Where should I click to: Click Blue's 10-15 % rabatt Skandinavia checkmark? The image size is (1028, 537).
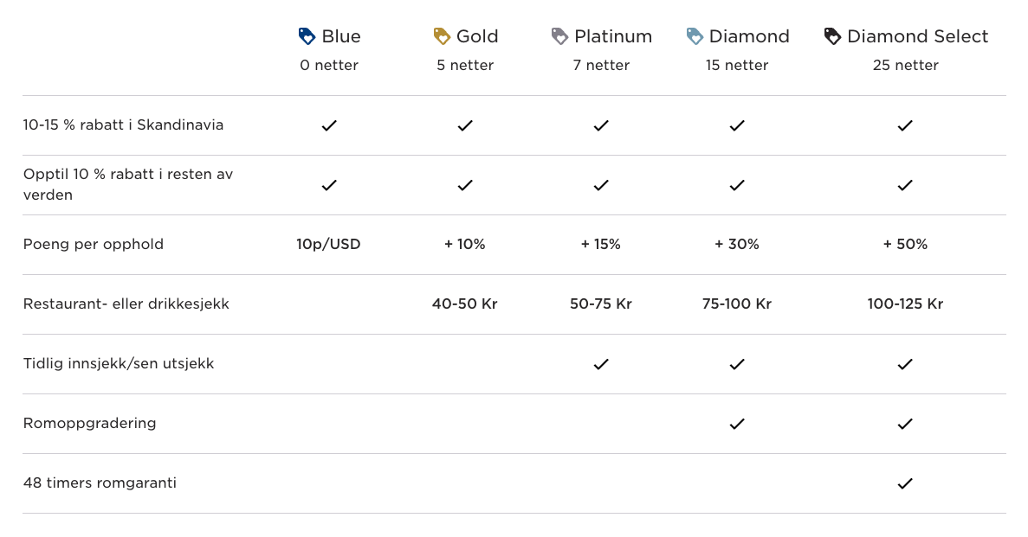329,125
